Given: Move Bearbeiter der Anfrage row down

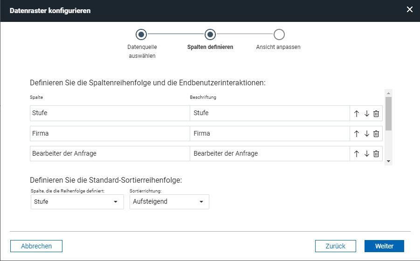Looking at the screenshot, I should point(367,154).
